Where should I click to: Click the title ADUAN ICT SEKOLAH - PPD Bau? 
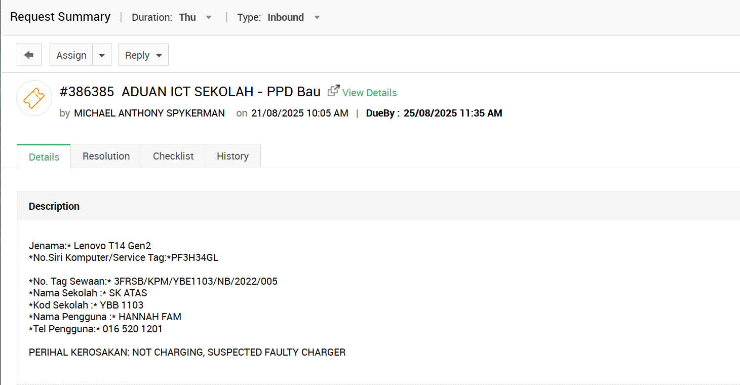click(221, 92)
